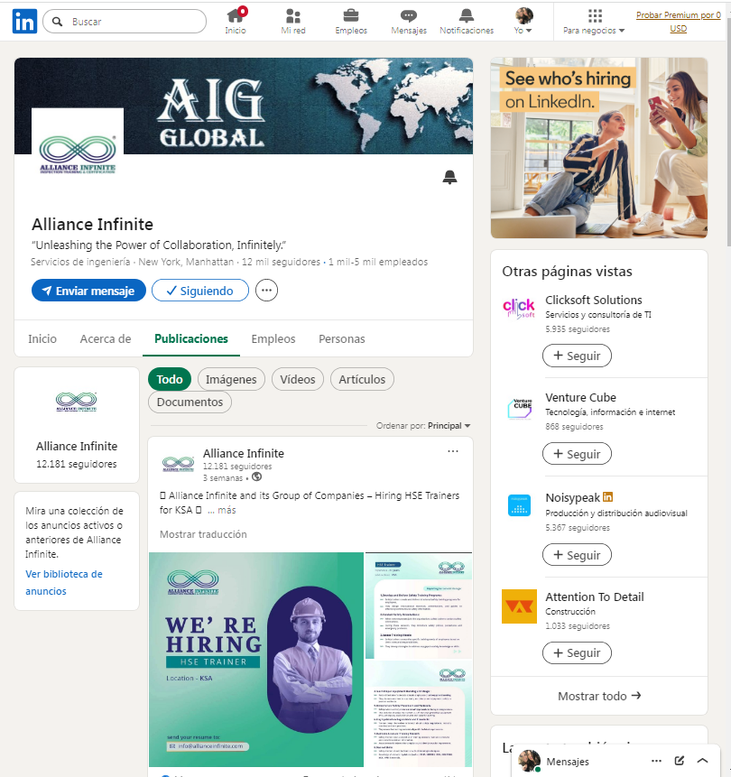Screen dimensions: 731x777
Task: Open the Venture Cube page link
Action: (580, 397)
